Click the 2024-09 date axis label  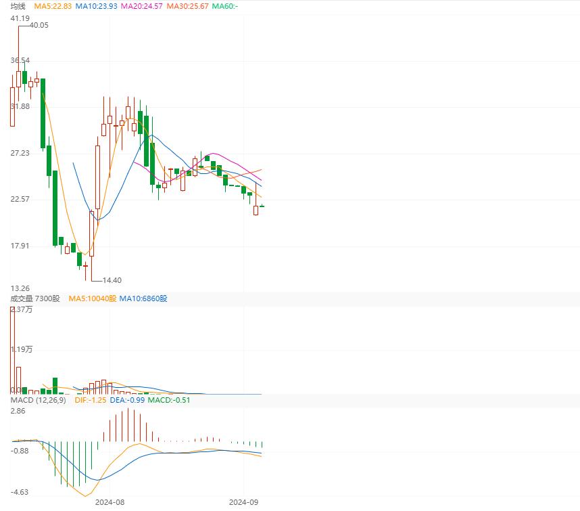244,502
